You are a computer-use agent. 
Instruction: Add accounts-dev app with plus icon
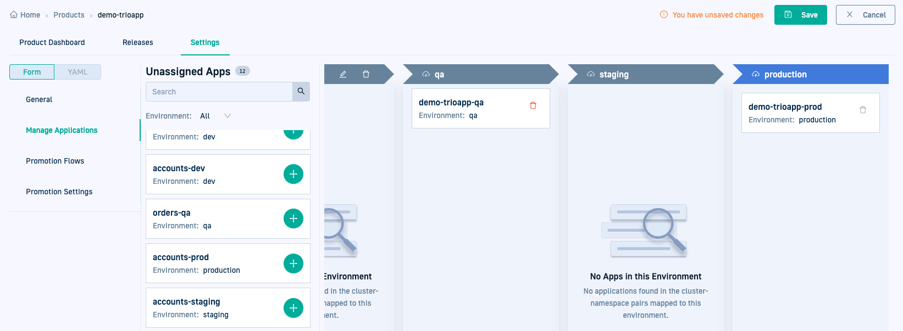click(x=293, y=174)
